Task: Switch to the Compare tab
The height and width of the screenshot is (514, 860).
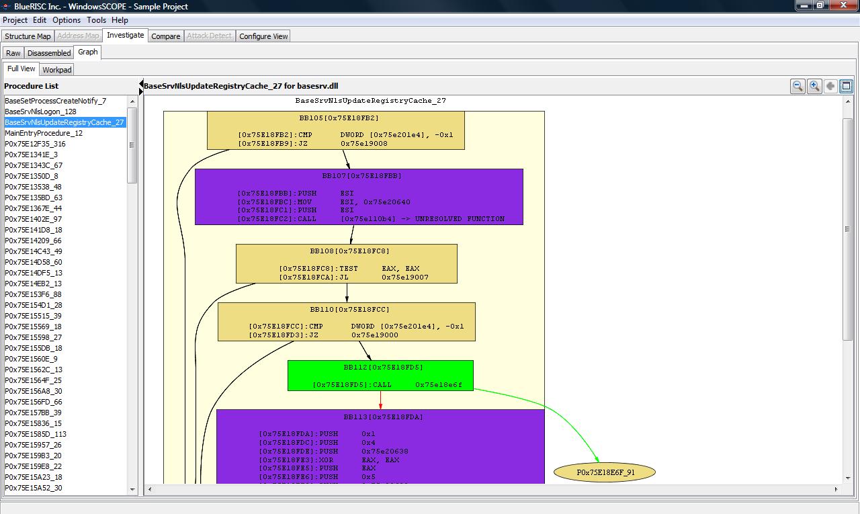Action: click(165, 36)
